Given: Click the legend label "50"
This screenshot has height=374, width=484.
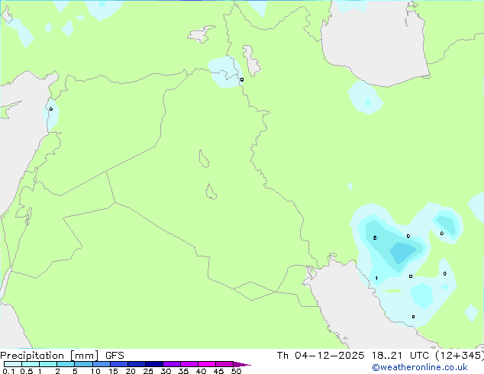Looking at the screenshot, I should pos(236,371).
